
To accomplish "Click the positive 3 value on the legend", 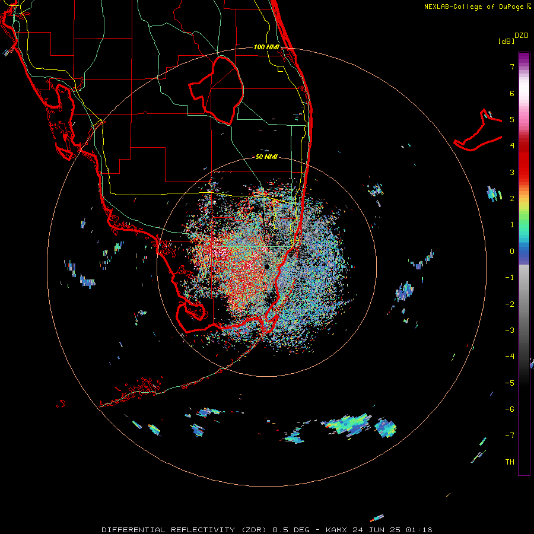I will click(512, 172).
